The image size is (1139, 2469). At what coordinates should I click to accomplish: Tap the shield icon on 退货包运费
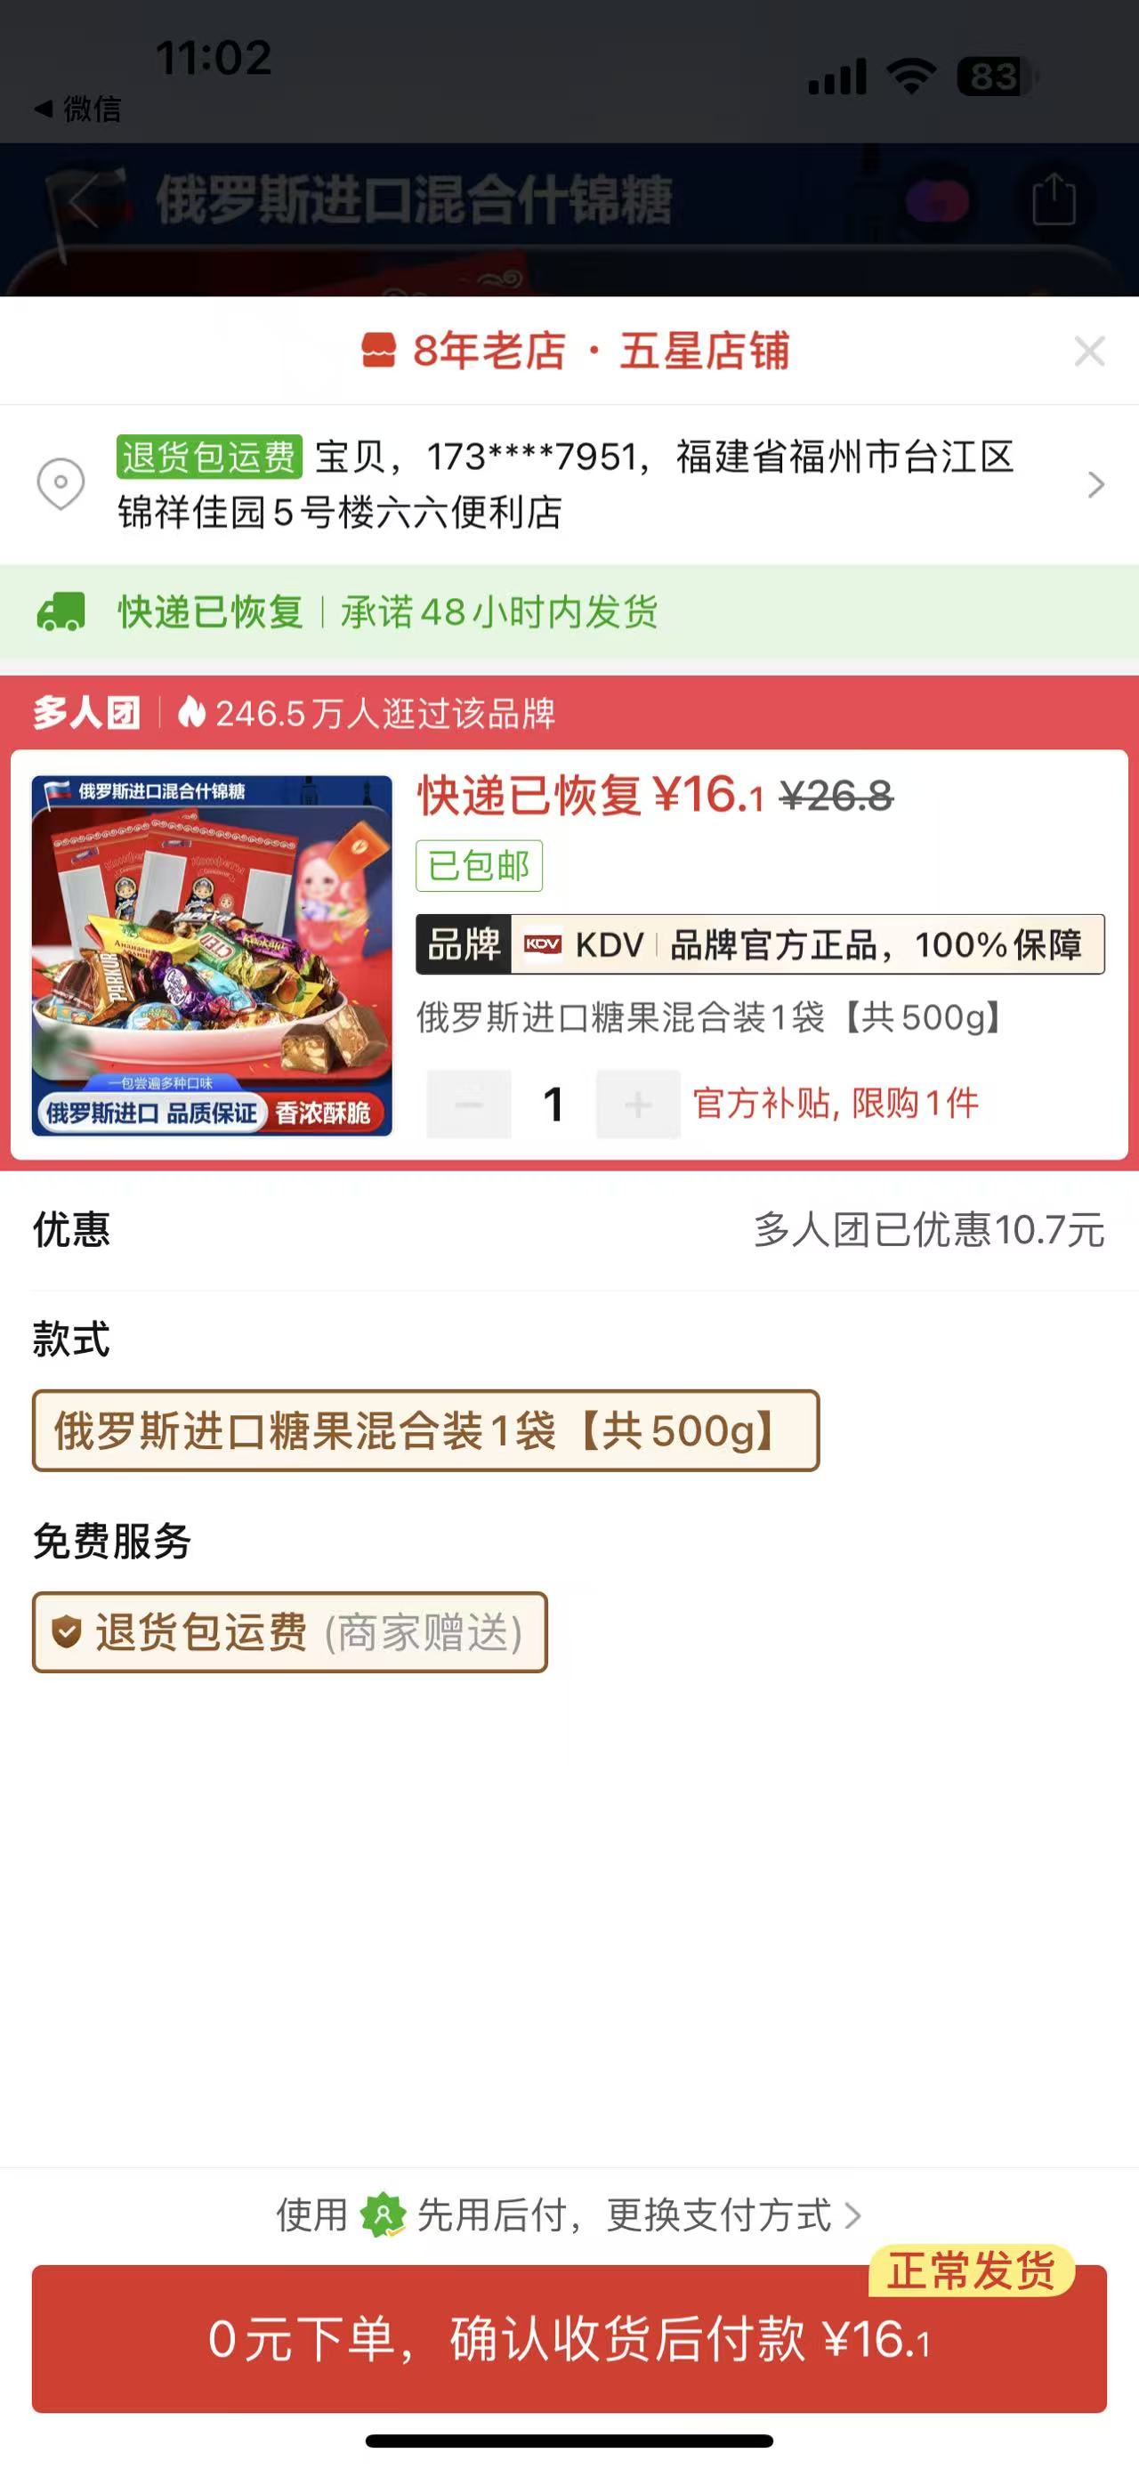pos(66,1631)
